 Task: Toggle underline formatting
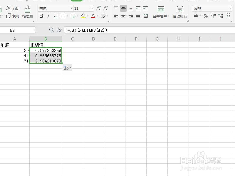56,16
